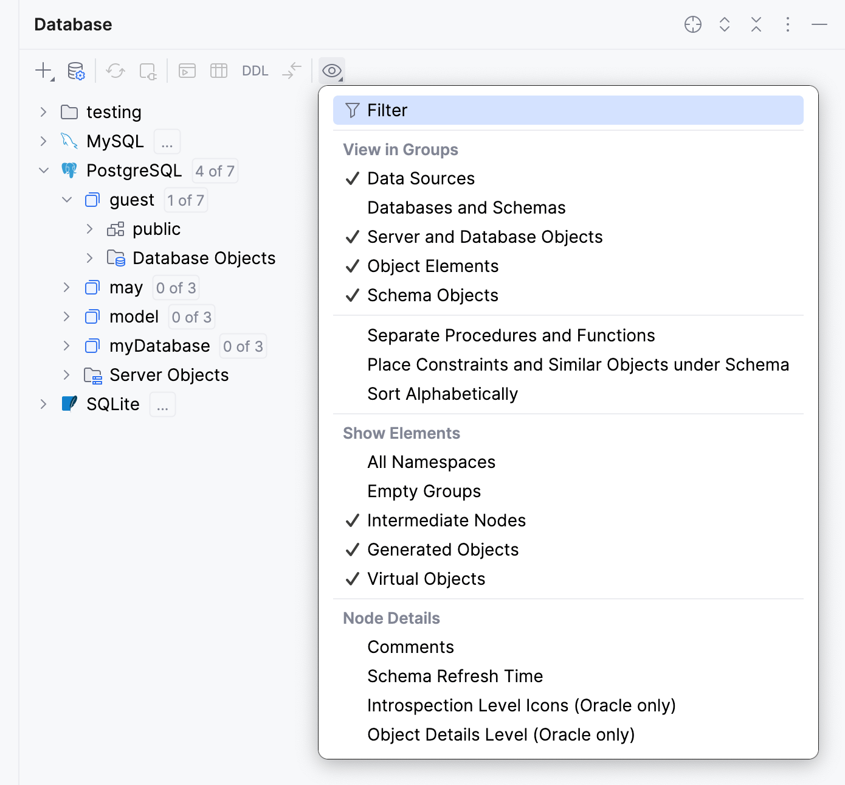Choose Separate Procedures and Functions

pyautogui.click(x=511, y=335)
